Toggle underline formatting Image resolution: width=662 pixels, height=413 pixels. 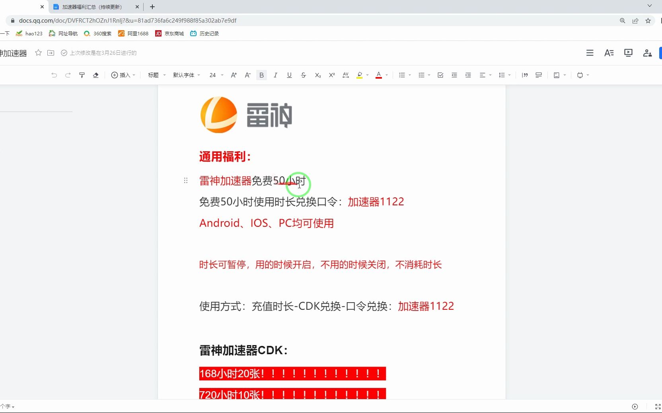[289, 75]
